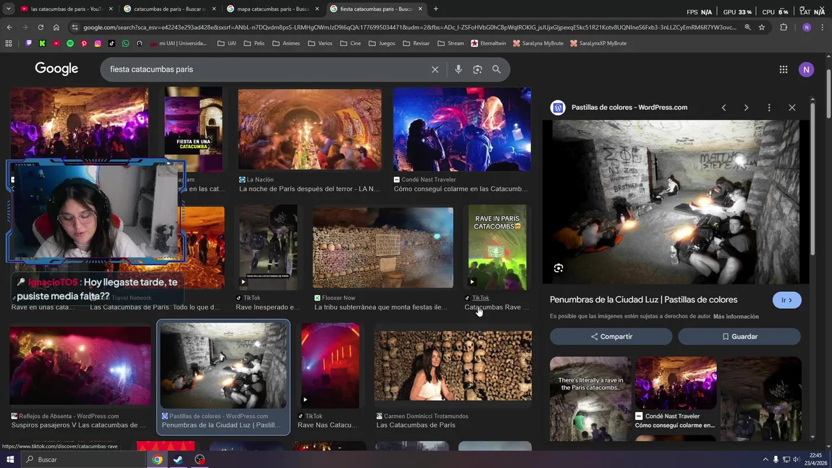The width and height of the screenshot is (832, 468).
Task: Open the Chrome three-dot menu
Action: tap(823, 27)
